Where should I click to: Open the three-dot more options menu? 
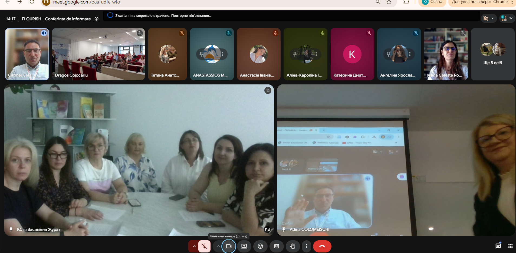[306, 246]
